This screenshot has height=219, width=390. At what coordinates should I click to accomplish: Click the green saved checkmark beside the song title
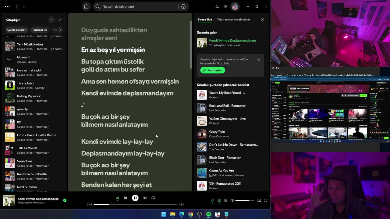[x=65, y=200]
